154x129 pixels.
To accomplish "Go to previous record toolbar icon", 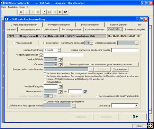I will [x=27, y=12].
